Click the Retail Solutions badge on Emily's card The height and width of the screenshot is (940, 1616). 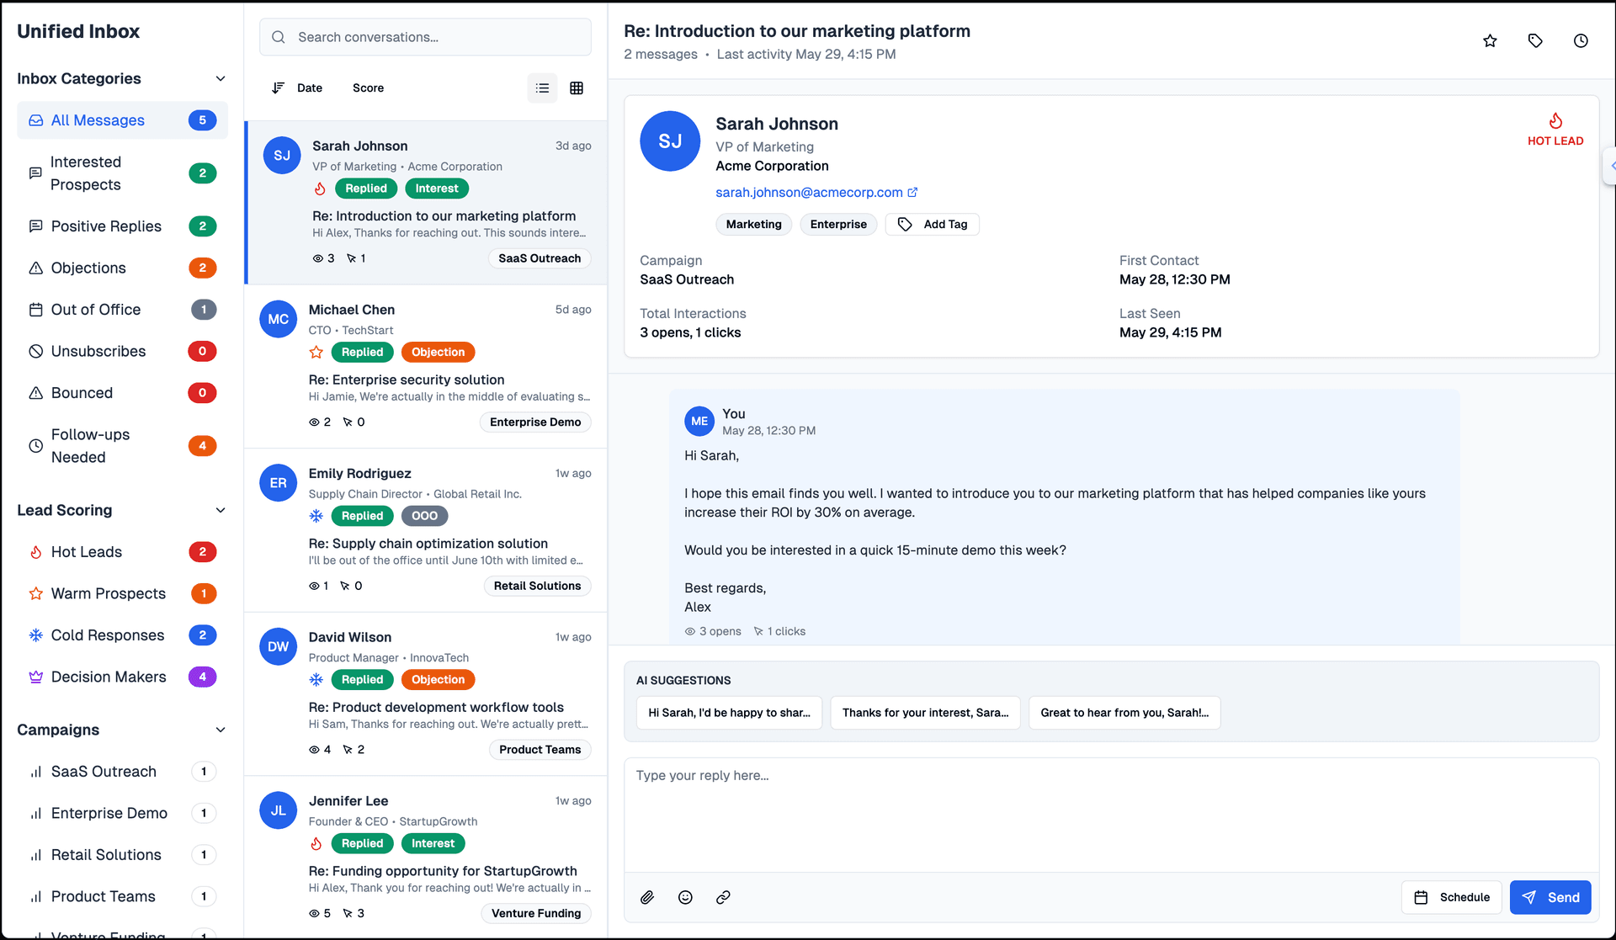point(537,586)
